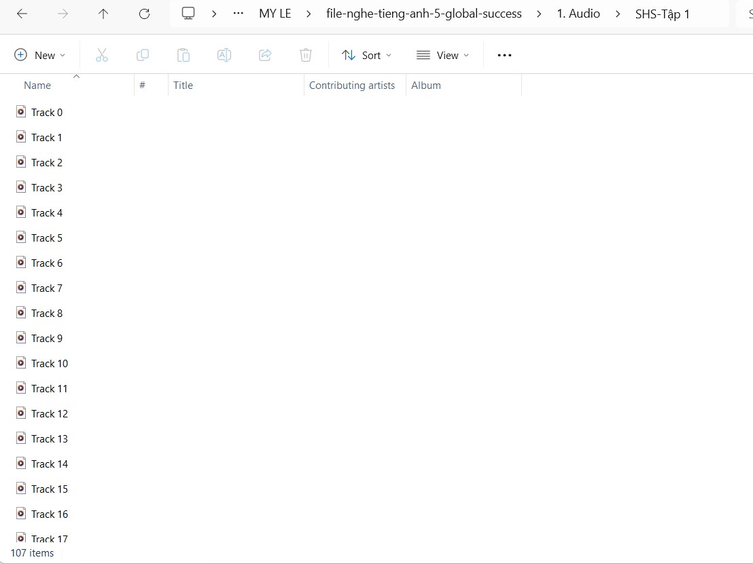Click the Copy icon in the toolbar
This screenshot has height=564, width=753.
click(x=143, y=55)
